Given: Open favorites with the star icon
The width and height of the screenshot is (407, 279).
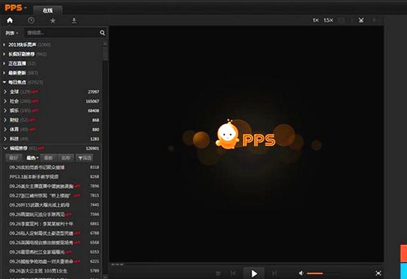Looking at the screenshot, I should (53, 20).
